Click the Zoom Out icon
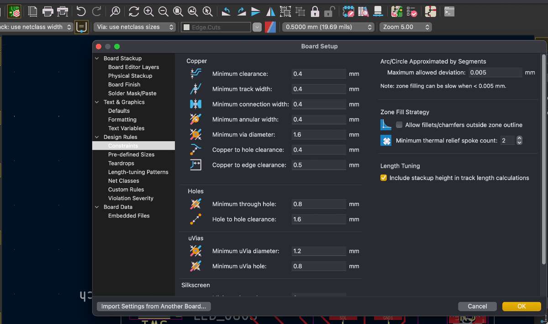 coord(163,11)
